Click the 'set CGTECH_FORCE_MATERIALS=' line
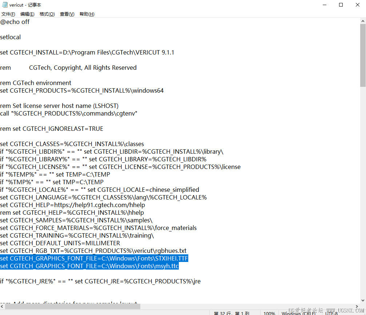The width and height of the screenshot is (366, 315). pyautogui.click(x=98, y=228)
